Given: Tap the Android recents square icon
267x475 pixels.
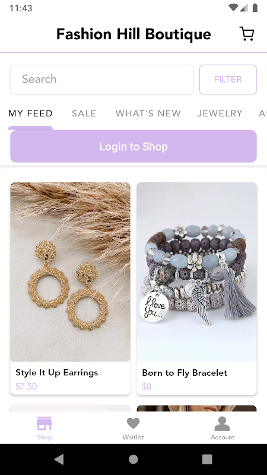Looking at the screenshot, I should 207,460.
